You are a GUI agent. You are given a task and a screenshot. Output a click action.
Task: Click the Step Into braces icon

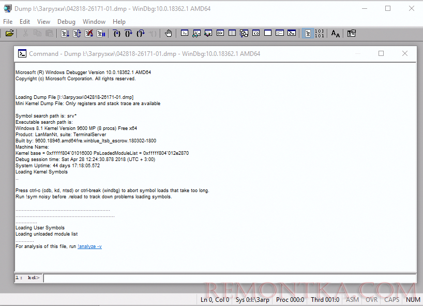tap(116, 34)
